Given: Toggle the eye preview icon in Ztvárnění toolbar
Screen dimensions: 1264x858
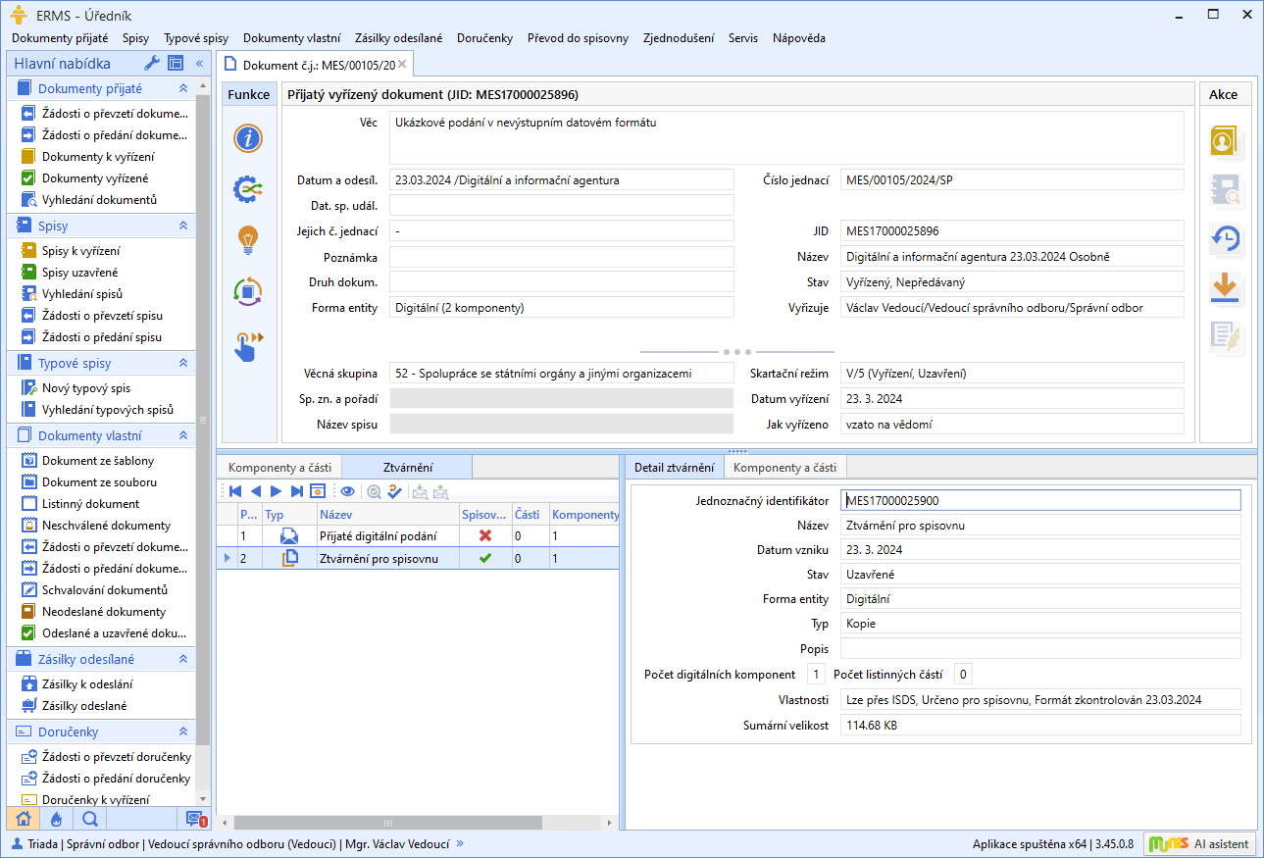Looking at the screenshot, I should 347,491.
